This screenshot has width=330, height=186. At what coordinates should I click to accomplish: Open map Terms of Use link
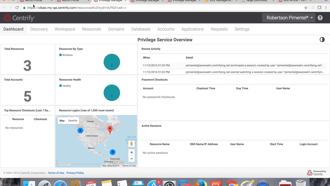tap(129, 166)
